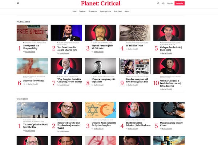Open 'Beyond Paradox | Iain McGilchrist' title
The width and height of the screenshot is (218, 145).
[102, 47]
